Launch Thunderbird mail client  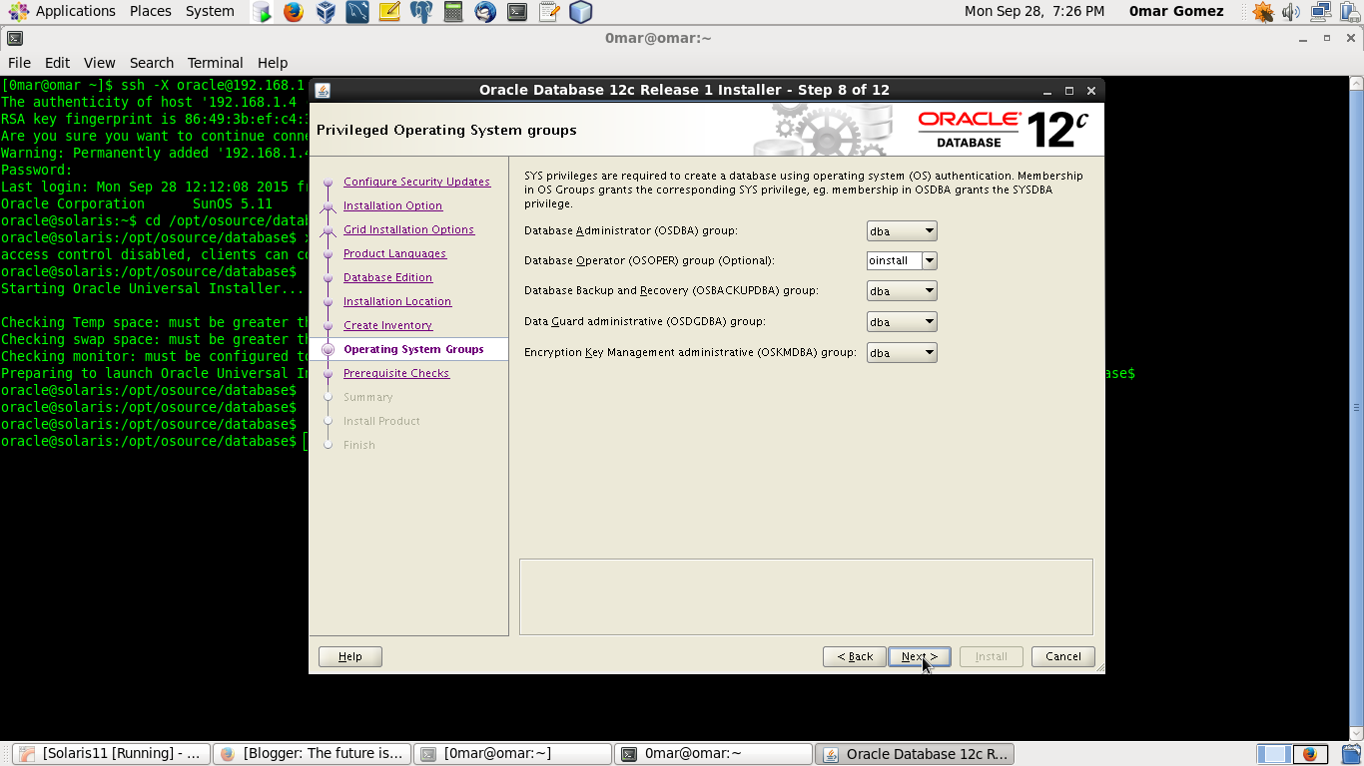tap(484, 12)
